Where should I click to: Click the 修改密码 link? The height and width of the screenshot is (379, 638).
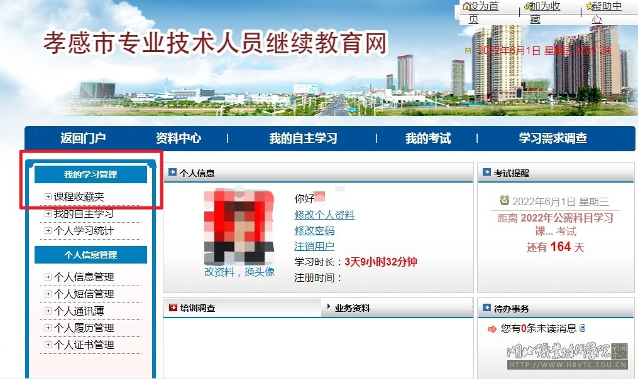click(314, 231)
